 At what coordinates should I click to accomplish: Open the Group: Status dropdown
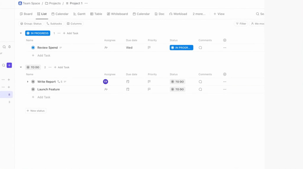click(31, 24)
